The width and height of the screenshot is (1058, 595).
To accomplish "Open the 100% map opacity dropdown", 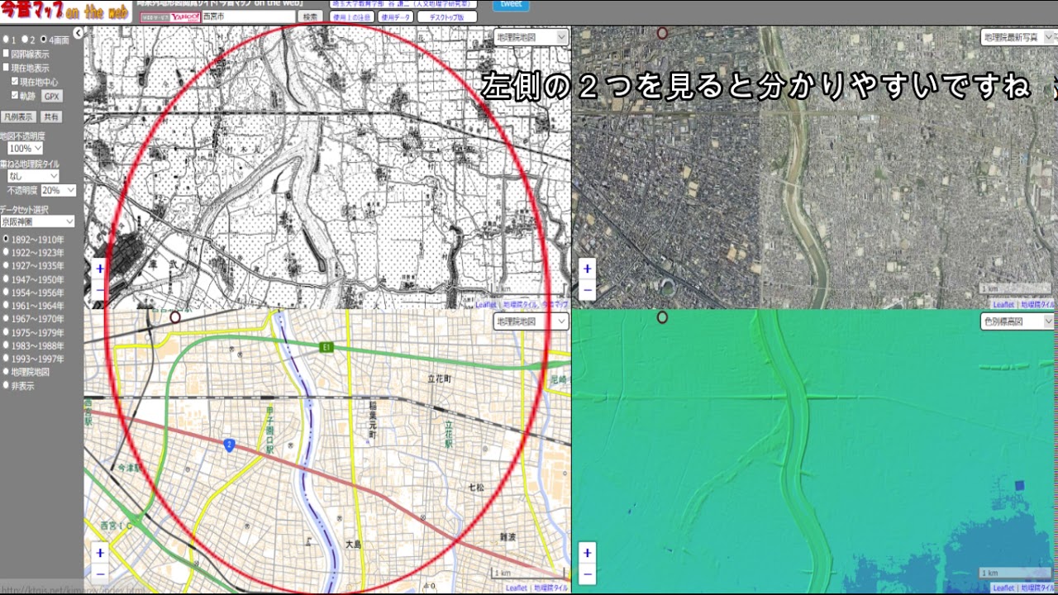I will (x=24, y=149).
